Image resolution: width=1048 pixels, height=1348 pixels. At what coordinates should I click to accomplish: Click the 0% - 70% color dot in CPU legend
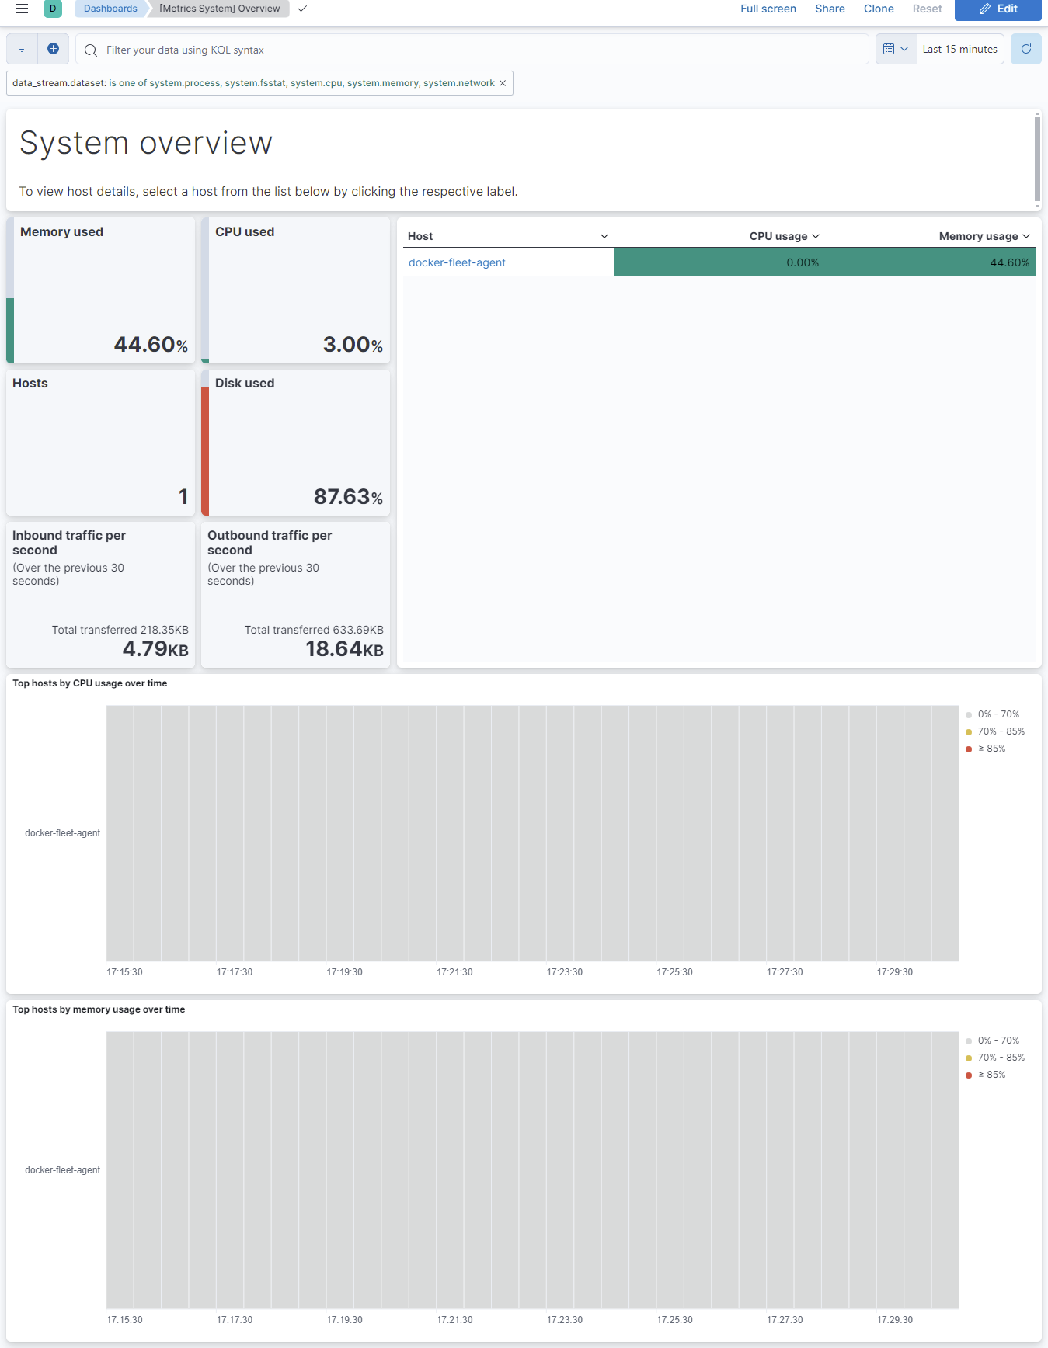pos(969,714)
